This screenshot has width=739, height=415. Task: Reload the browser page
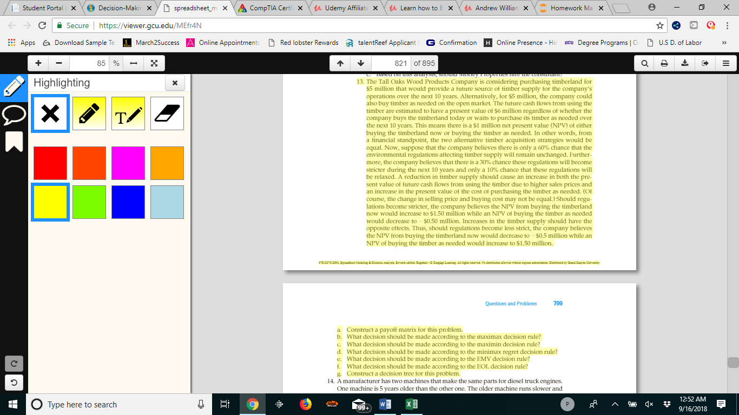(x=42, y=25)
